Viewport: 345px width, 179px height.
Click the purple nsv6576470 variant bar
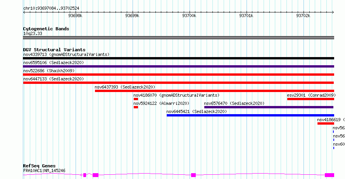coord(269,107)
